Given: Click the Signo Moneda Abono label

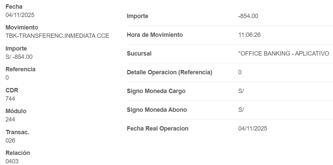Looking at the screenshot, I should click(x=157, y=110).
